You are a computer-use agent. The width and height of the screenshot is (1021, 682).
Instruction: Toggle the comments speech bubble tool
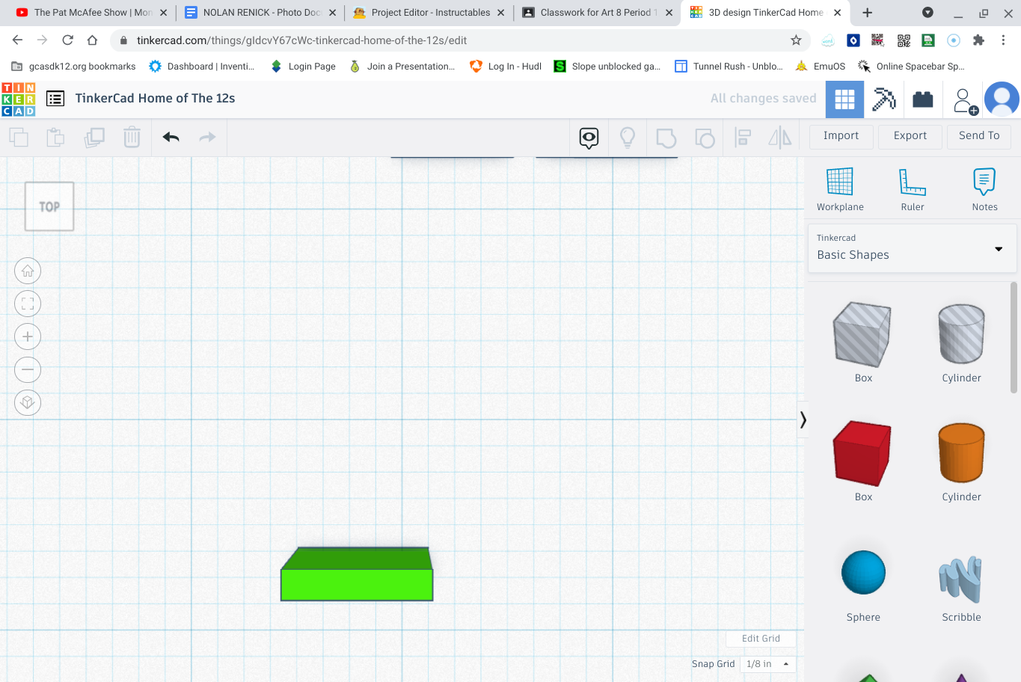tap(589, 138)
